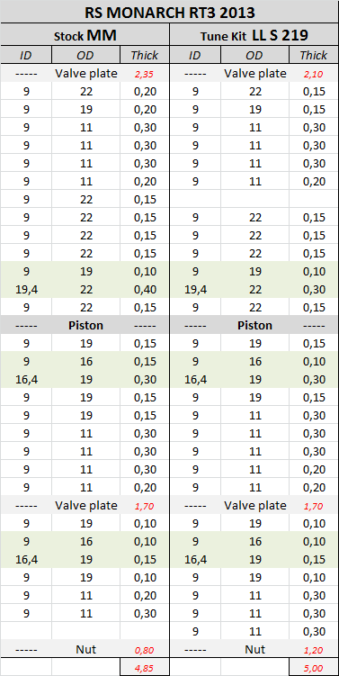Select the Tune Kit Nut thickness 1,20

(x=313, y=650)
